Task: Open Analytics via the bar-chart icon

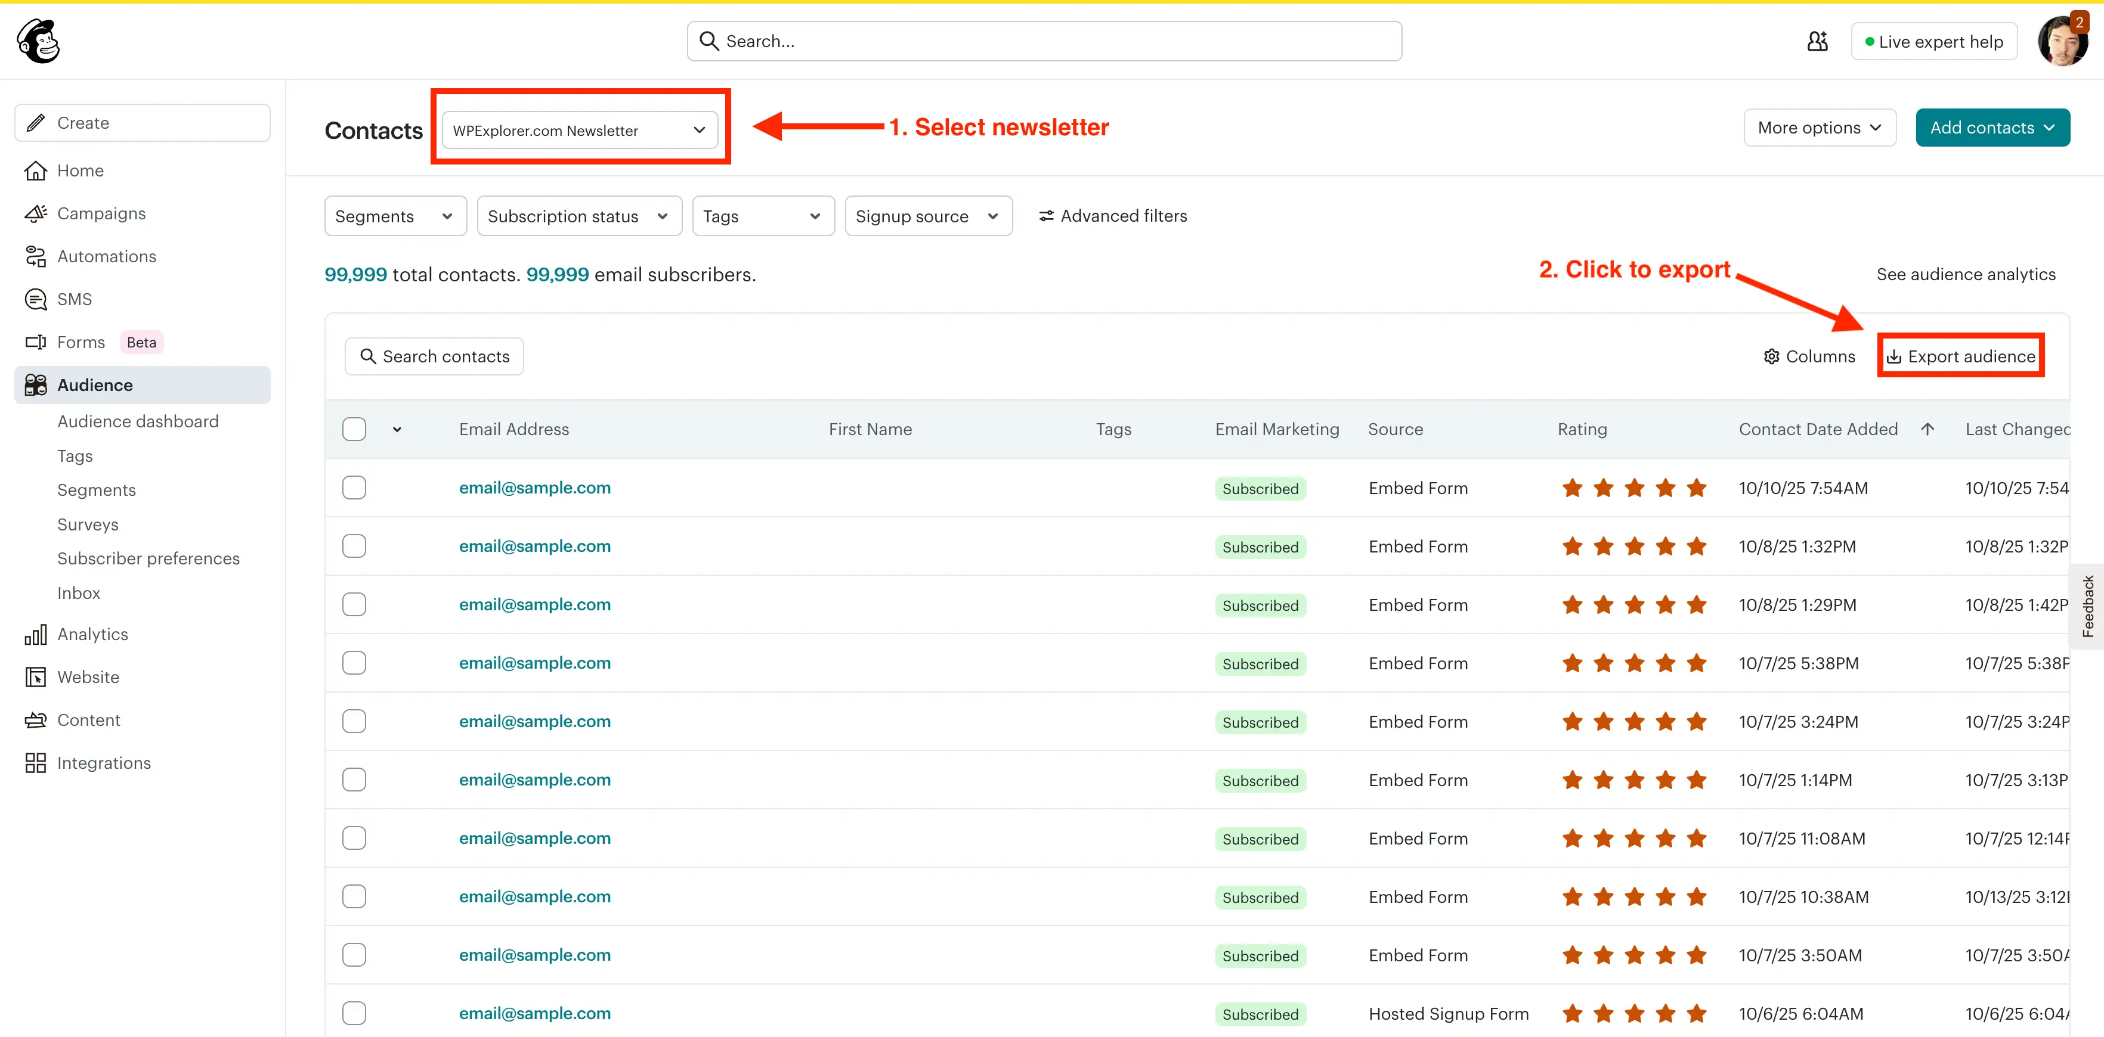Action: [36, 634]
